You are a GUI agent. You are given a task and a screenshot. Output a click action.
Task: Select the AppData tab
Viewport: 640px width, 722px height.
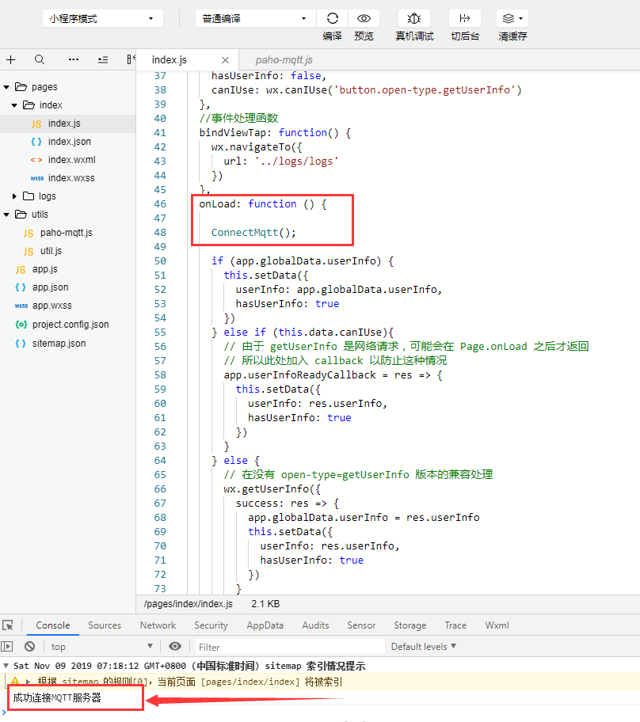265,625
